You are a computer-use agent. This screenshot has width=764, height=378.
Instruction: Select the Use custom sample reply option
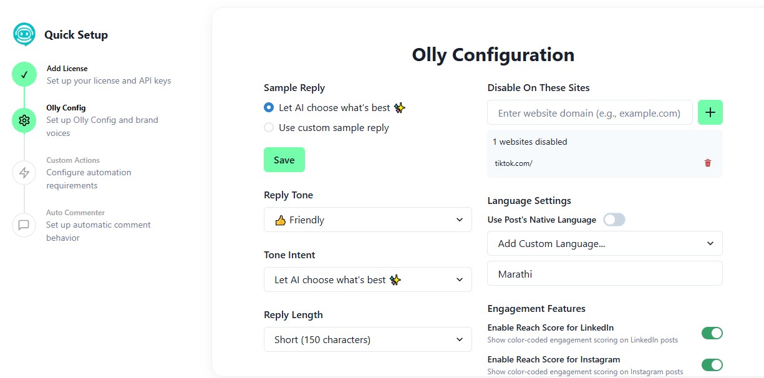click(x=268, y=127)
